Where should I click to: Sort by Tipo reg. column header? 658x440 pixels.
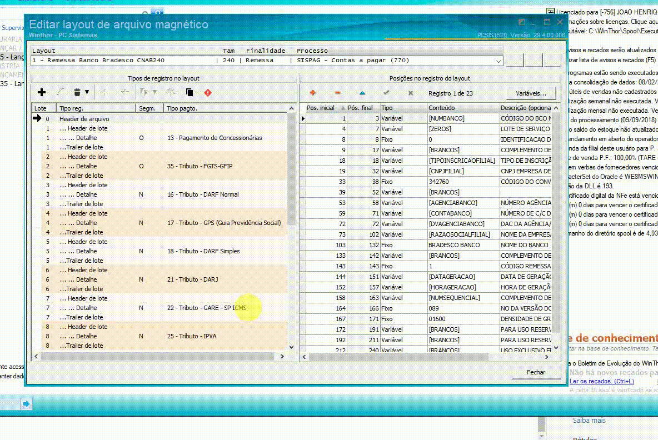pyautogui.click(x=96, y=108)
